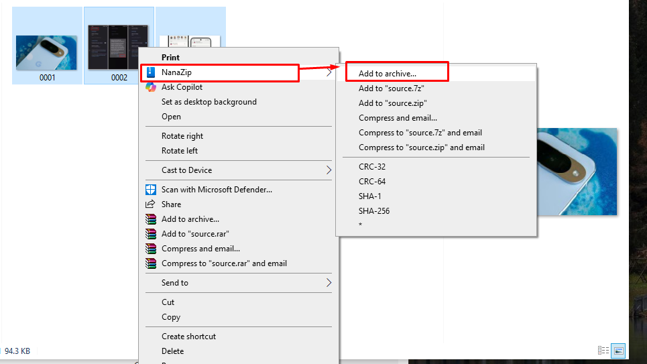
Task: Click the colorful Copilot icon
Action: click(x=151, y=87)
